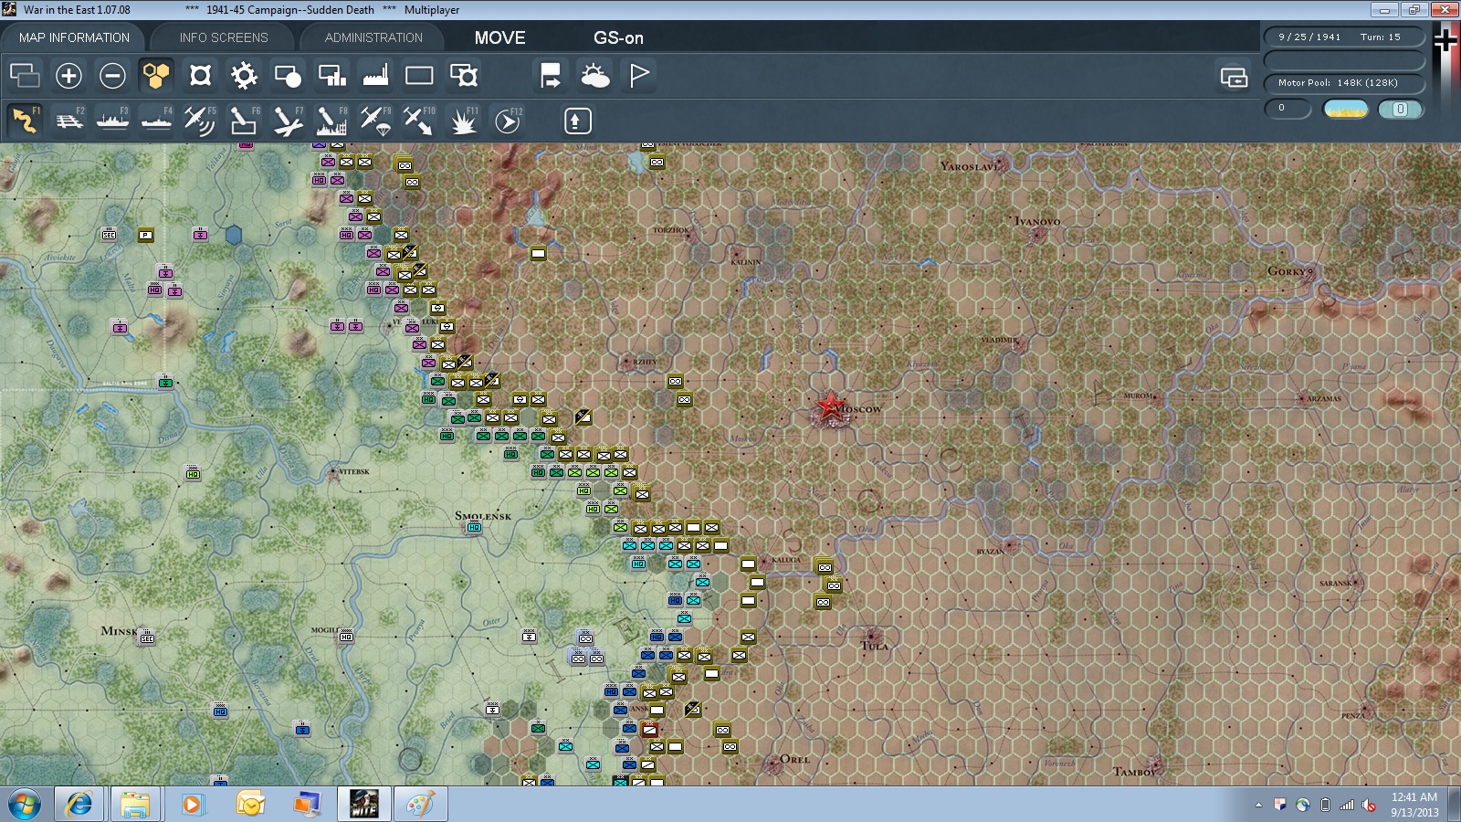Open Internet Explorer from taskbar
Image resolution: width=1461 pixels, height=822 pixels.
click(79, 805)
